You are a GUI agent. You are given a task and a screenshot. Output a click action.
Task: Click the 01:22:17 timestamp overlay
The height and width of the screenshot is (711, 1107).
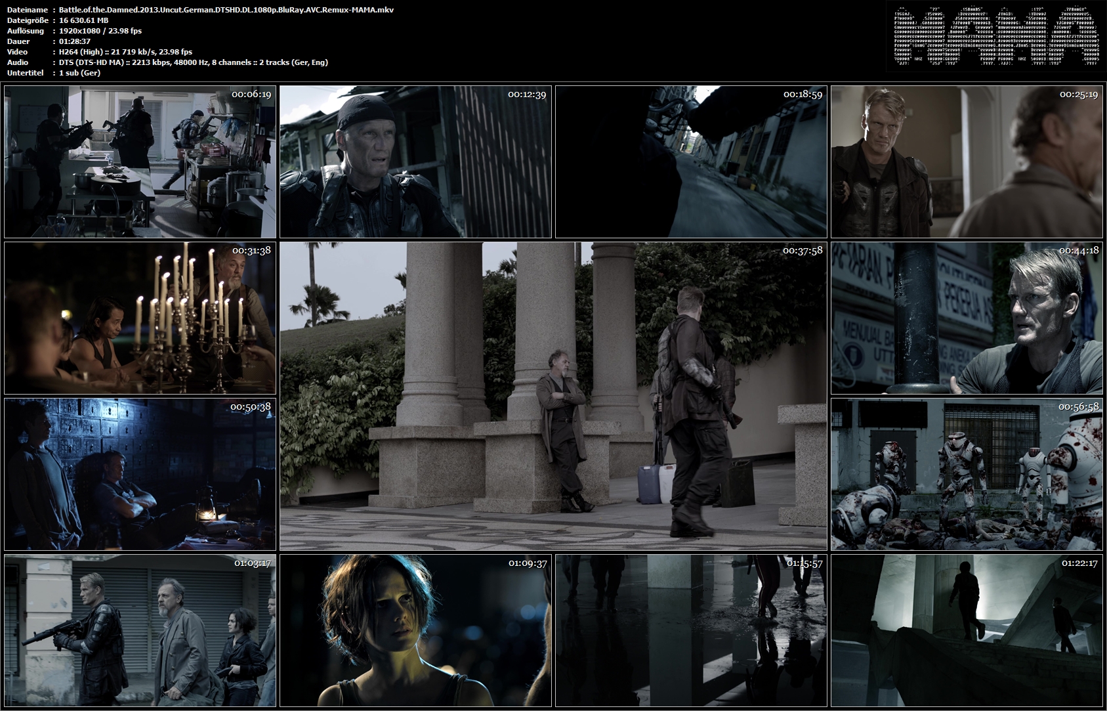(1079, 563)
